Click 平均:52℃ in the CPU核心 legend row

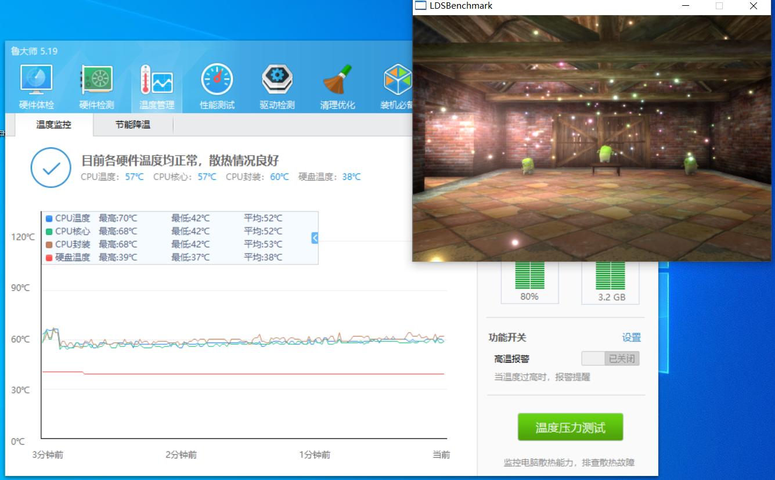point(263,232)
